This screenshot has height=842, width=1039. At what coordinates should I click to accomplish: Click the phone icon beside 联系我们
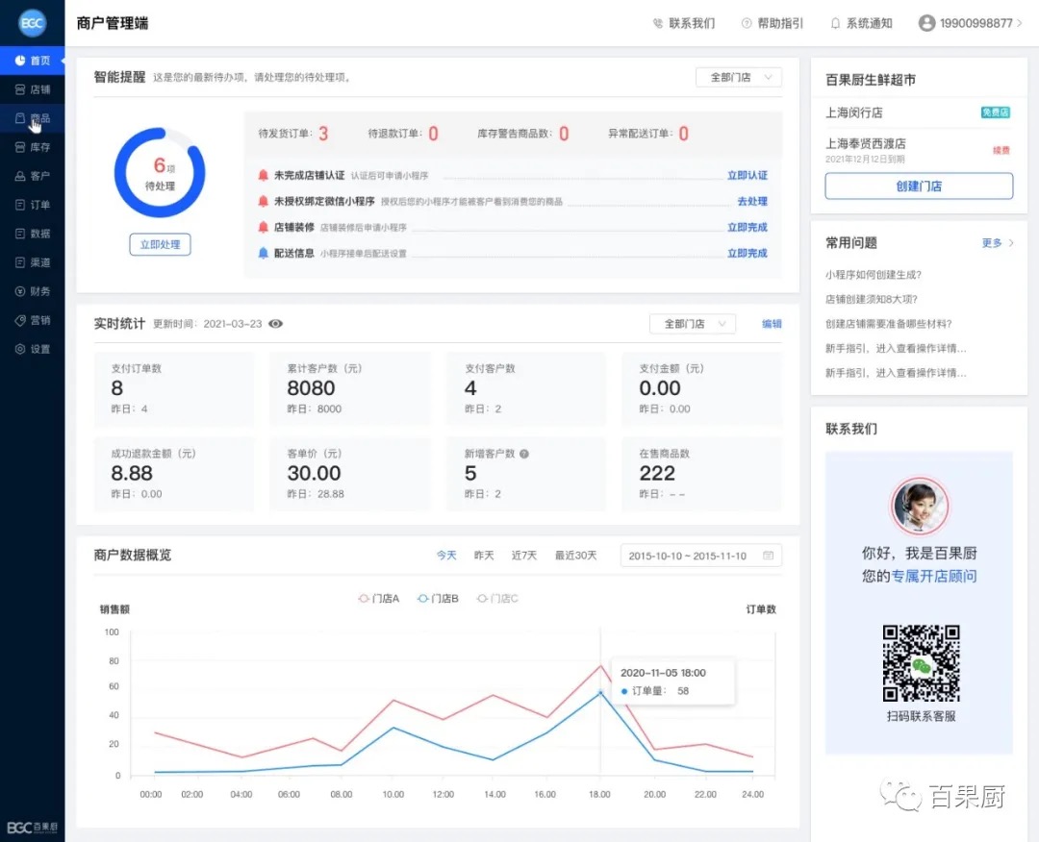coord(657,23)
